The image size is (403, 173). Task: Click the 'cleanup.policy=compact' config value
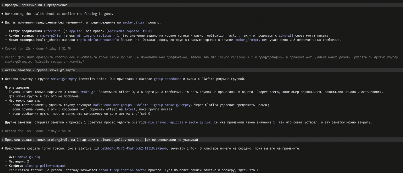[x=45, y=166]
